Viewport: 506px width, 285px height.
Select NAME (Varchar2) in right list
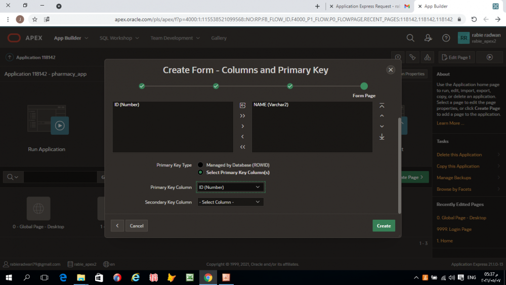click(x=271, y=105)
